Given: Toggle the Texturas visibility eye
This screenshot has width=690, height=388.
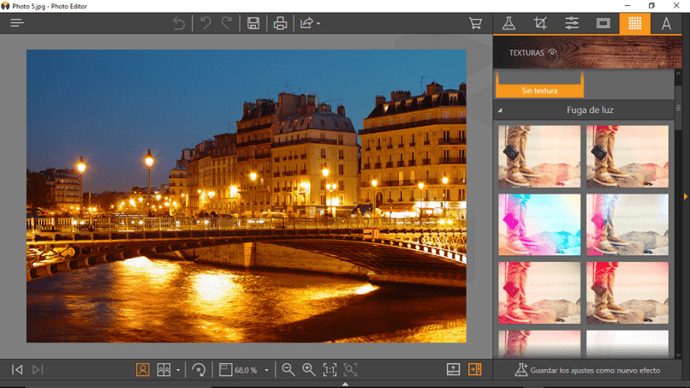Looking at the screenshot, I should (552, 53).
